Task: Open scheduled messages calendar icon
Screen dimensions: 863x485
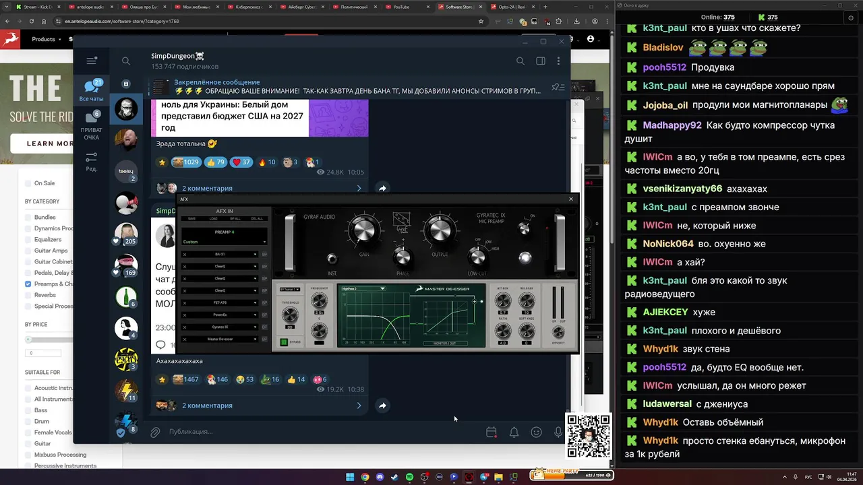Action: [x=492, y=432]
